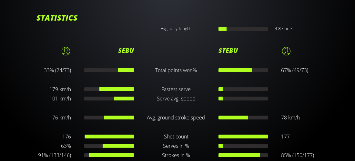Click the 85% (150/177) strokes value
This screenshot has width=355, height=161.
[x=298, y=155]
